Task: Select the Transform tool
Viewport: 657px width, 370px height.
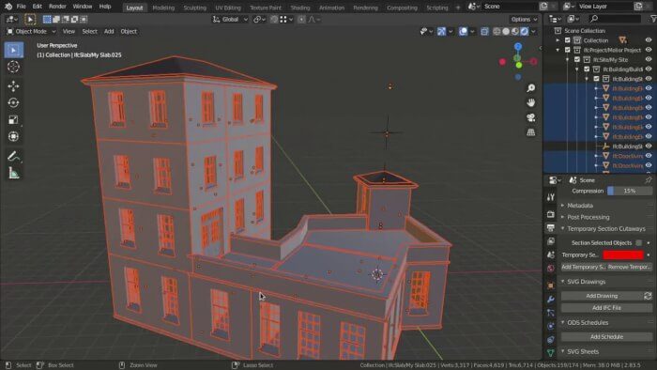Action: (x=14, y=136)
